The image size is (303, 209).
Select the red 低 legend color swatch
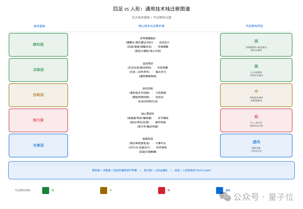(162, 190)
